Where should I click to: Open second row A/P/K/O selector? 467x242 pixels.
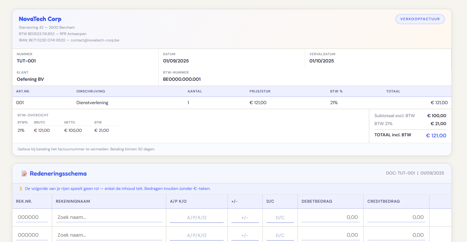[x=196, y=235]
